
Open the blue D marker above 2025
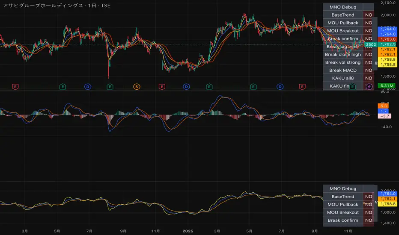point(186,87)
